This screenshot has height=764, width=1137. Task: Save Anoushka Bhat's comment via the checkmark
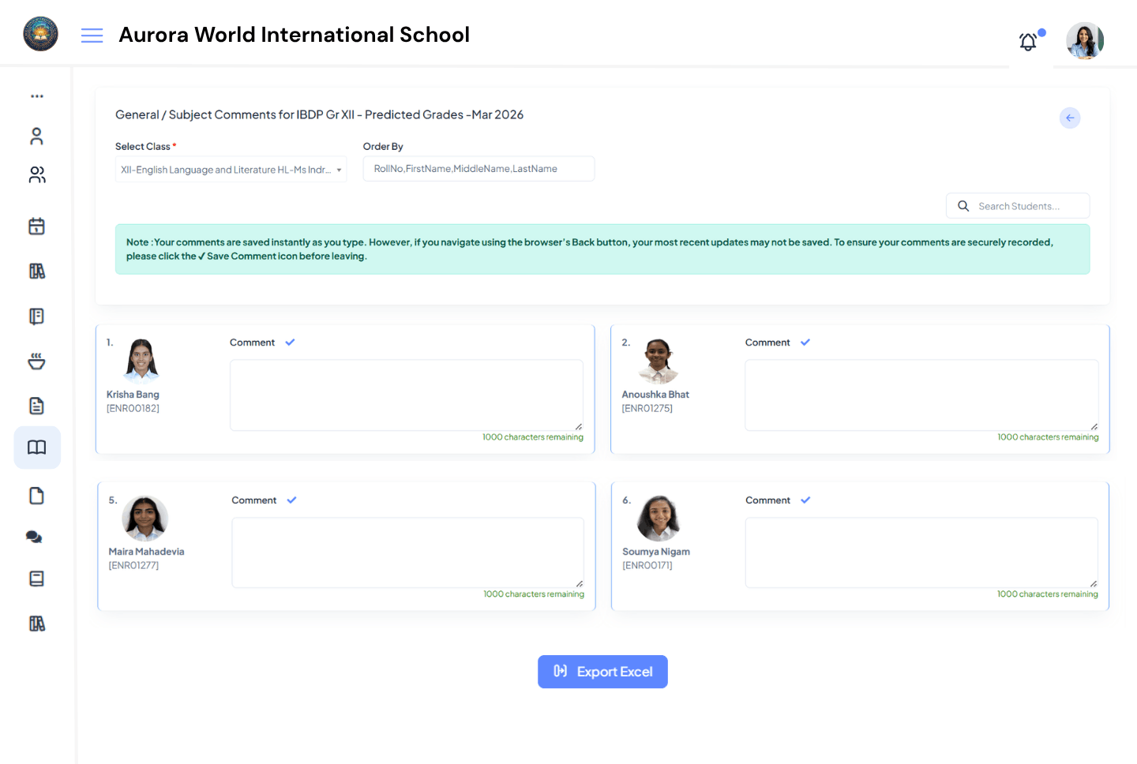pos(805,342)
